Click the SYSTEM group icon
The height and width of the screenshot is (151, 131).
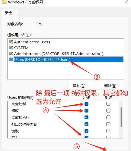[11, 48]
